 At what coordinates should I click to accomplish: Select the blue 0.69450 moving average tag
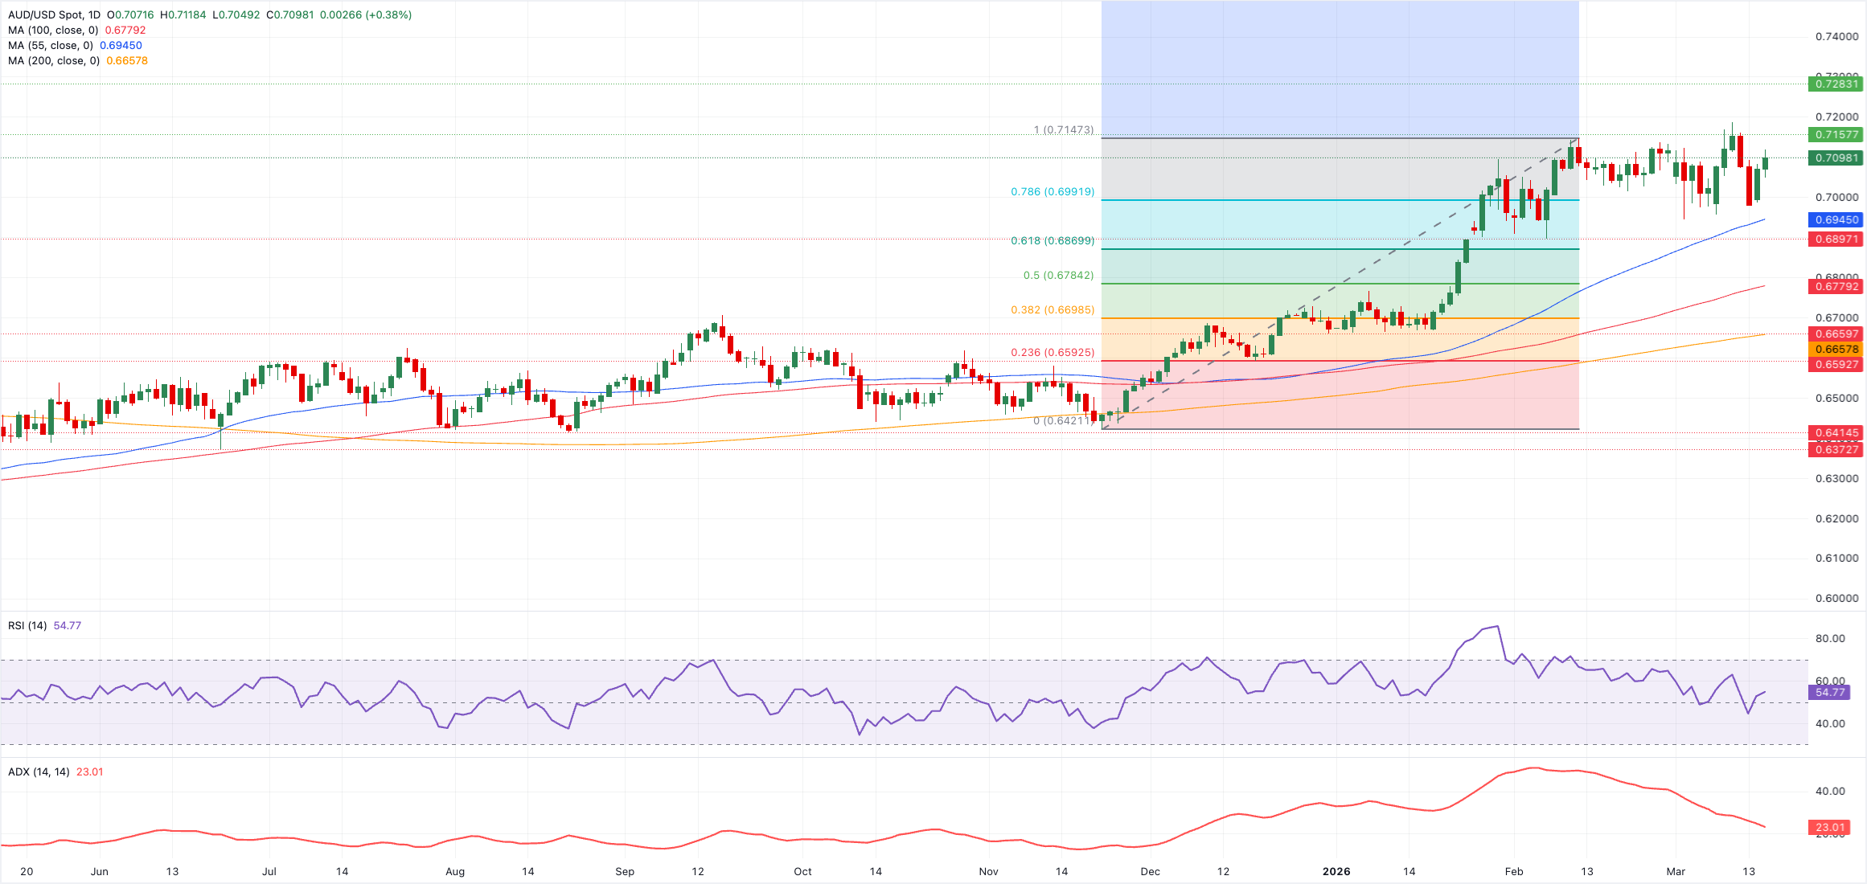(1836, 219)
